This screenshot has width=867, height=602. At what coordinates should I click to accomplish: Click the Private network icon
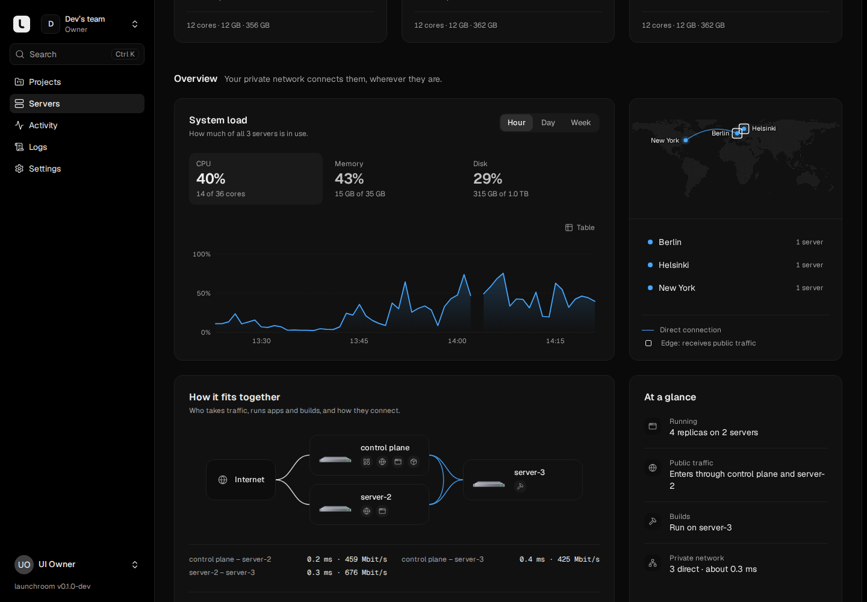click(x=653, y=563)
